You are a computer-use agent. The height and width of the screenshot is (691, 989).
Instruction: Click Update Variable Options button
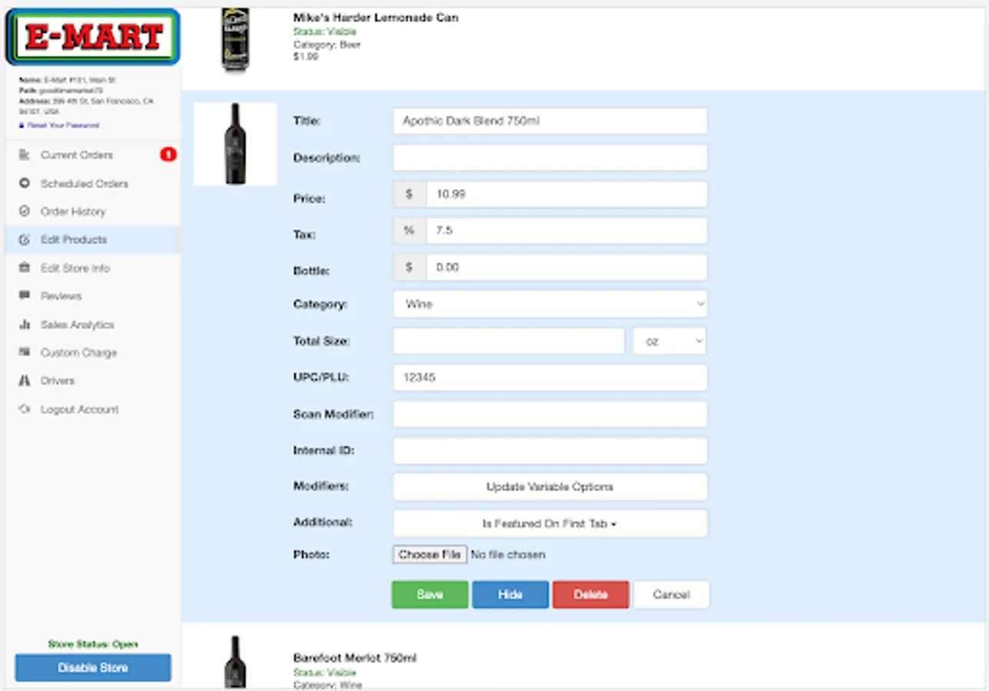click(x=550, y=487)
